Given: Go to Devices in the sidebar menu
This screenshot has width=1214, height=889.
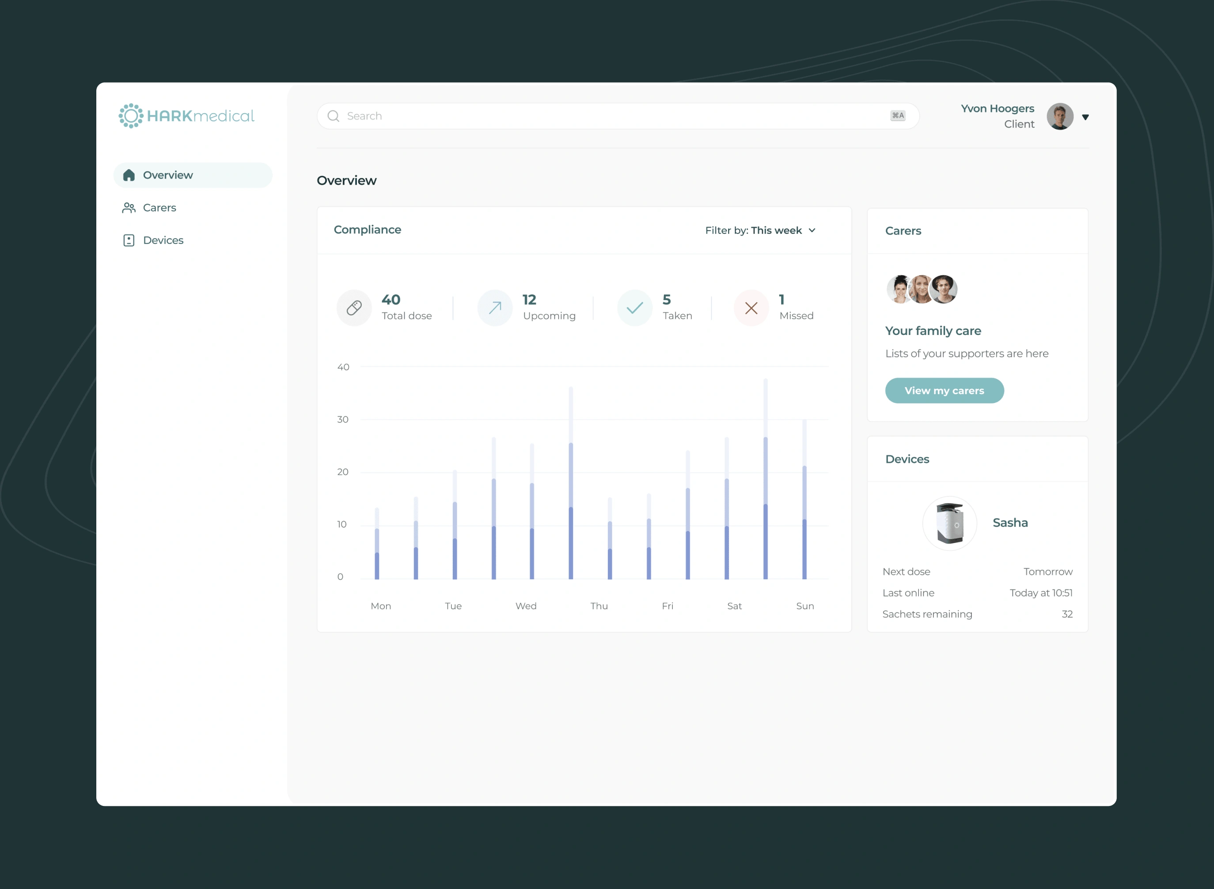Looking at the screenshot, I should click(x=193, y=240).
